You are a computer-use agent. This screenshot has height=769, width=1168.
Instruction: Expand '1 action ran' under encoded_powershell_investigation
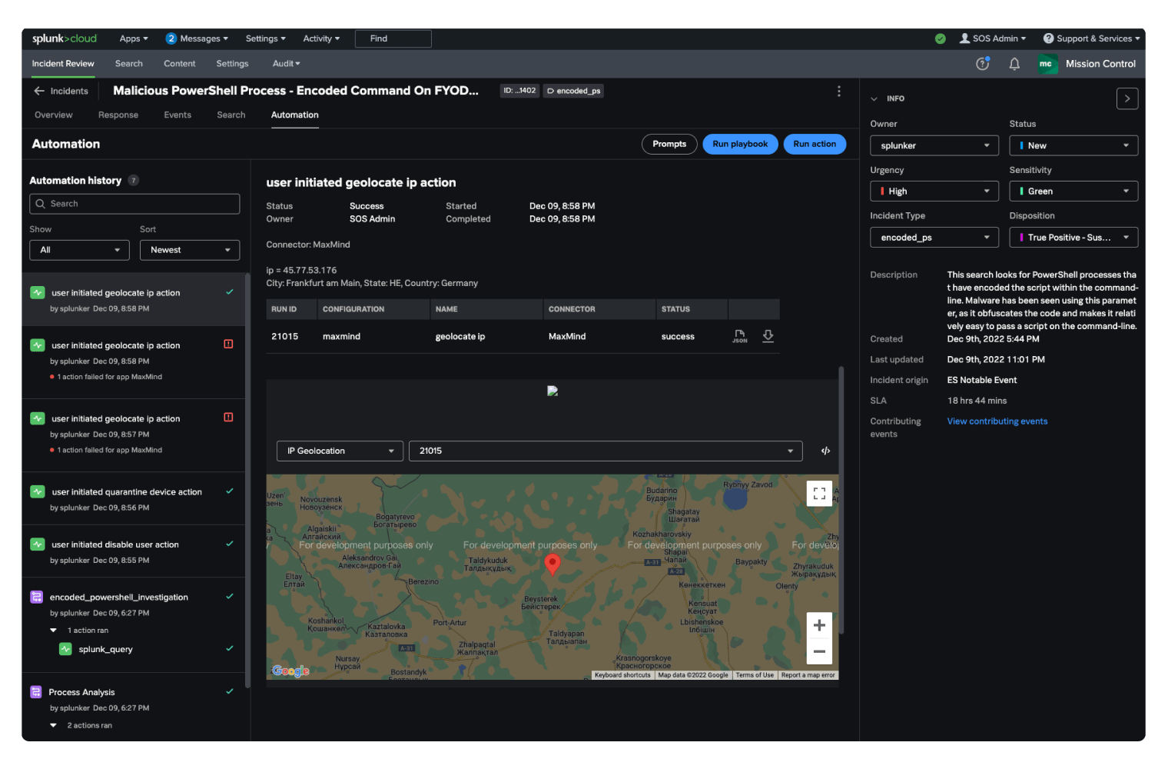[54, 631]
